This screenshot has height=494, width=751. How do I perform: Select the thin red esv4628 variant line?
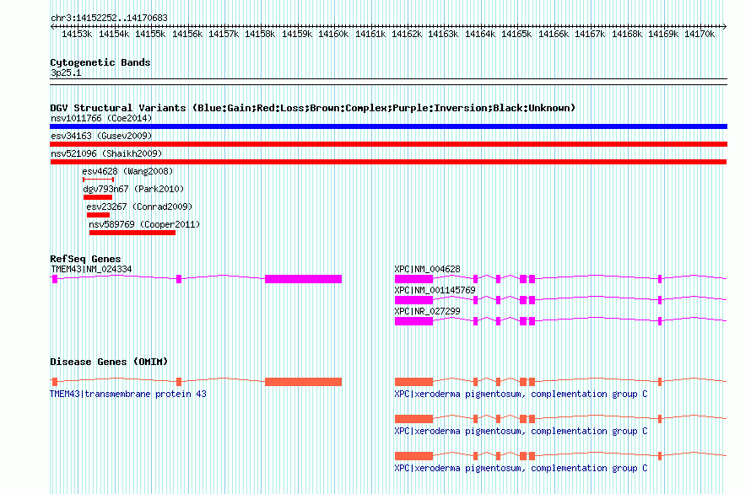tap(98, 180)
